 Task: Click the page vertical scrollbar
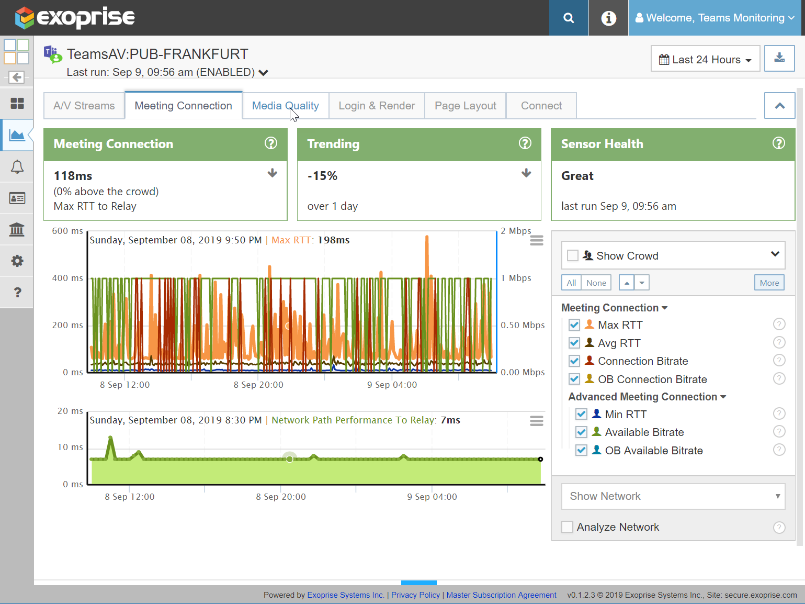800,316
